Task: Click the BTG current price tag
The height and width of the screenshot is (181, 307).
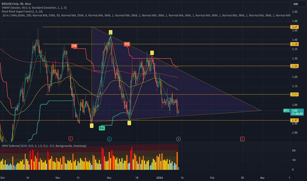Action: [293, 112]
